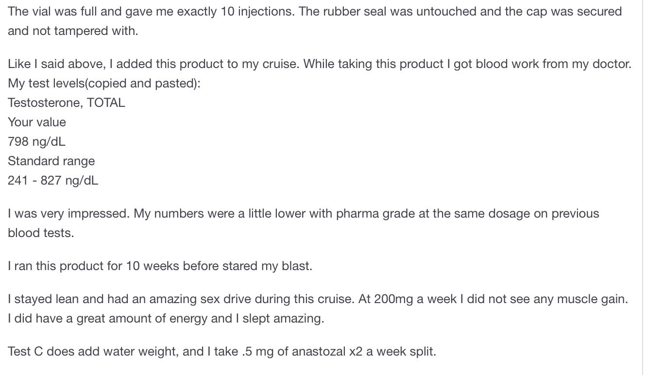The height and width of the screenshot is (375, 646).
Task: Click the "241 - 827 ng/dL" range text
Action: pyautogui.click(x=52, y=180)
